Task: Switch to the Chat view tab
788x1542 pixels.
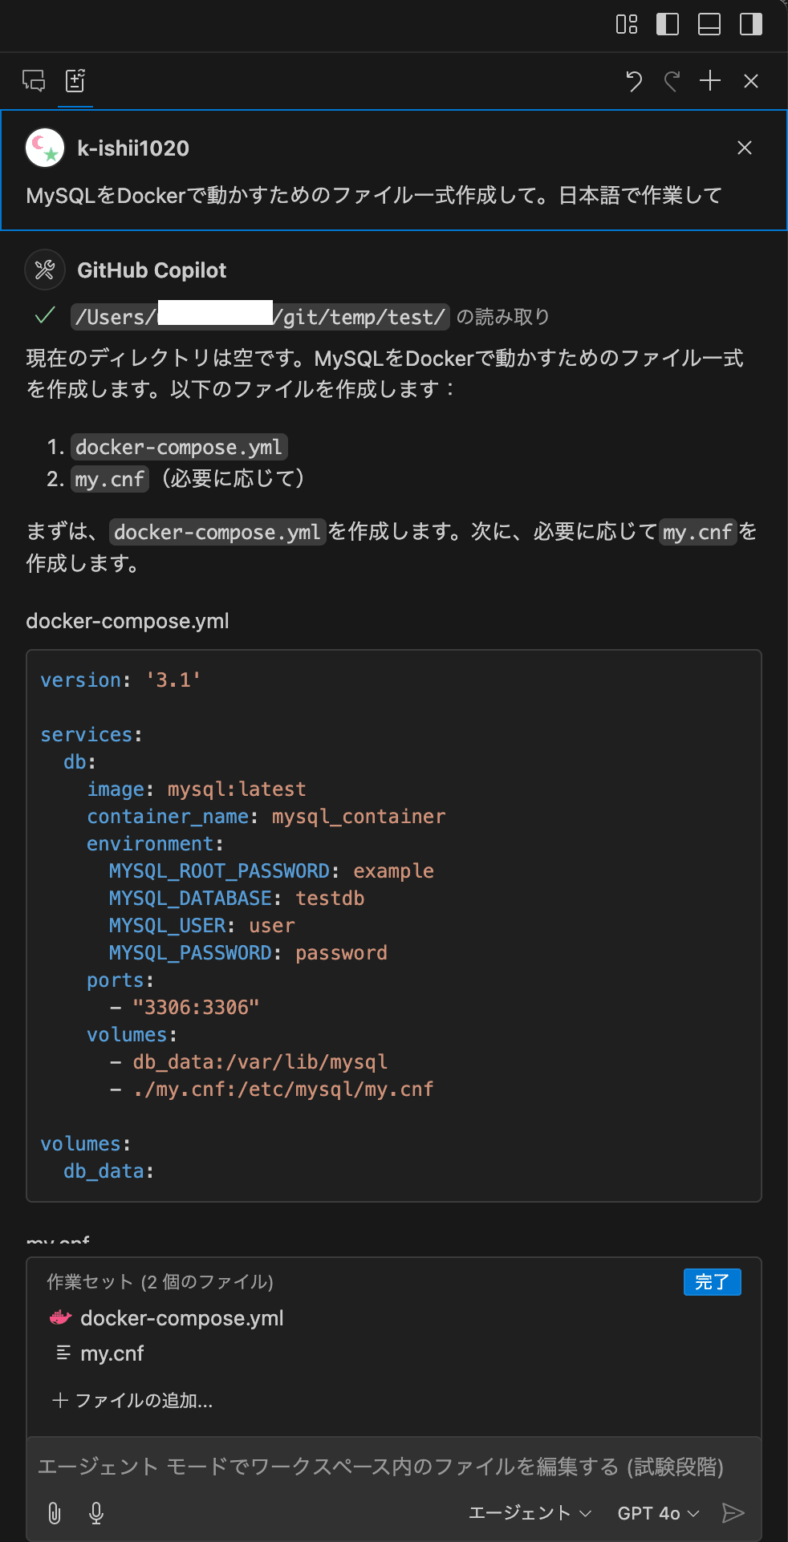Action: coord(34,80)
